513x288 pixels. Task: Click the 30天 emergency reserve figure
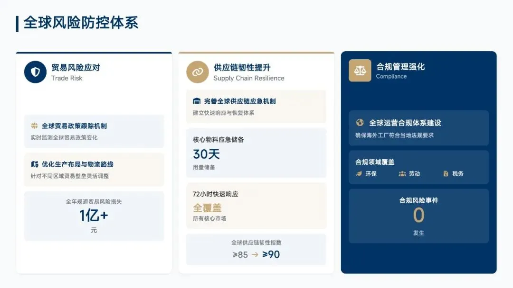[x=206, y=154]
